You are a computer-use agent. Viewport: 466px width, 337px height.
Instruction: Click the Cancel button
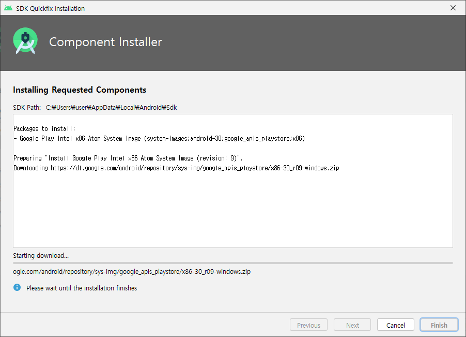click(x=396, y=325)
